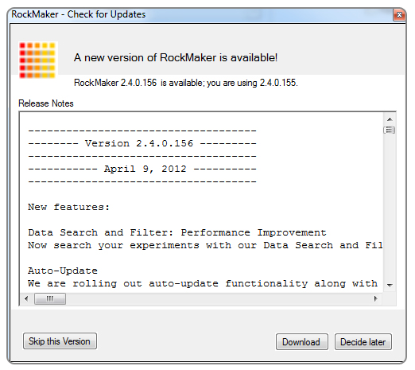Click the horizontal scroll right arrow
Screen dimensions: 415x370
point(376,299)
